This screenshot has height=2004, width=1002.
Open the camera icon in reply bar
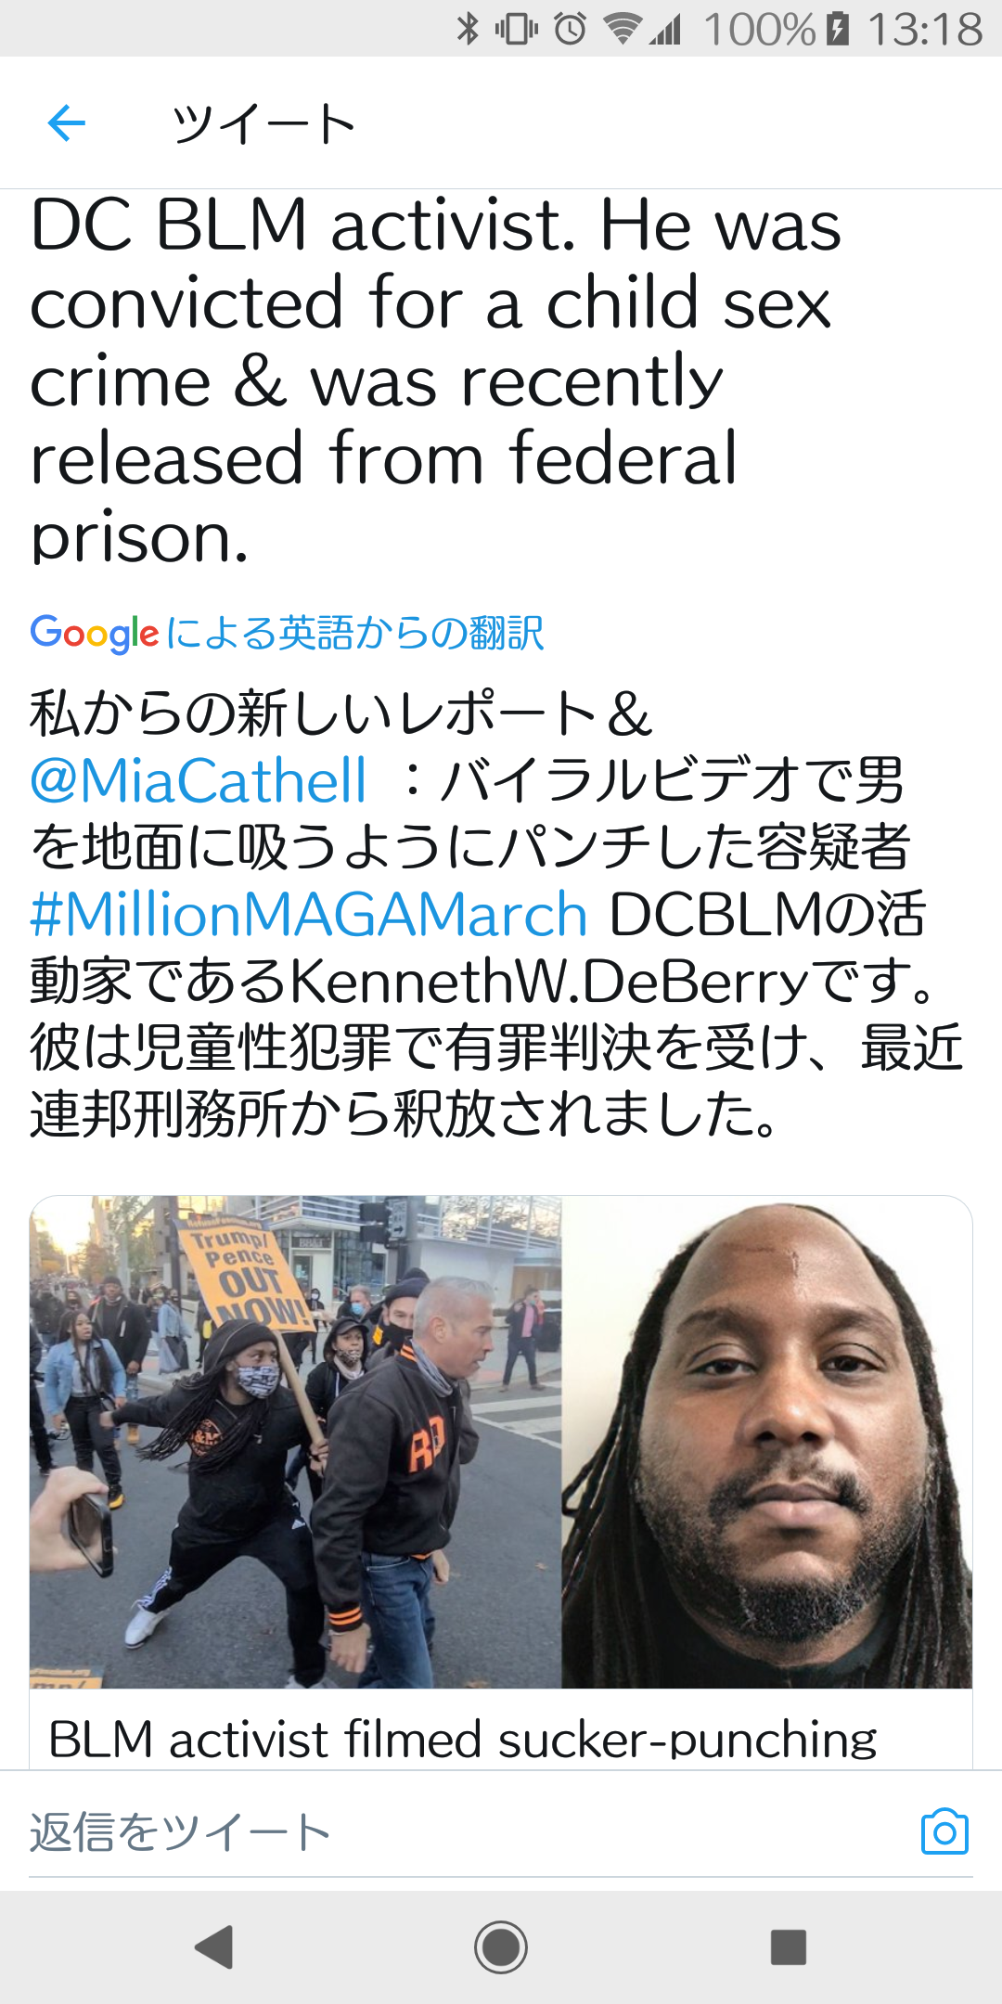tap(944, 1831)
